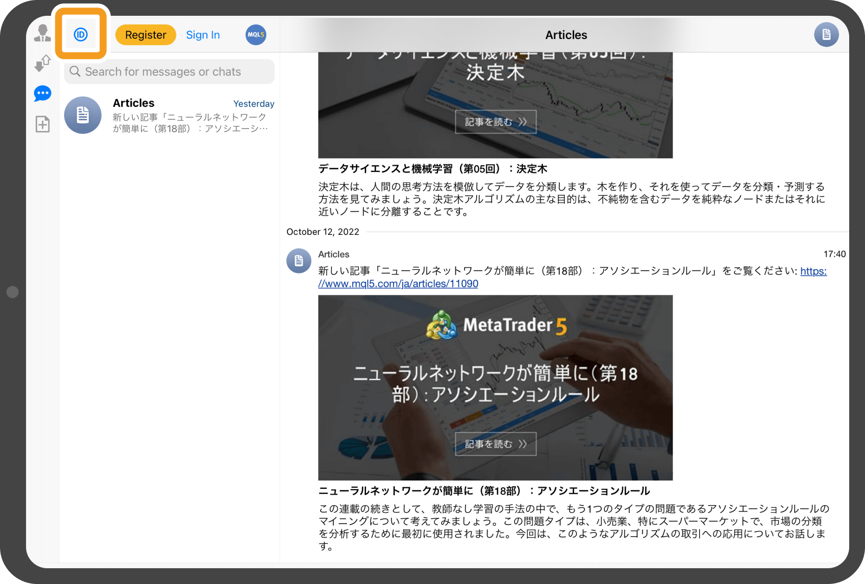Click the Register button
Image resolution: width=865 pixels, height=584 pixels.
145,35
